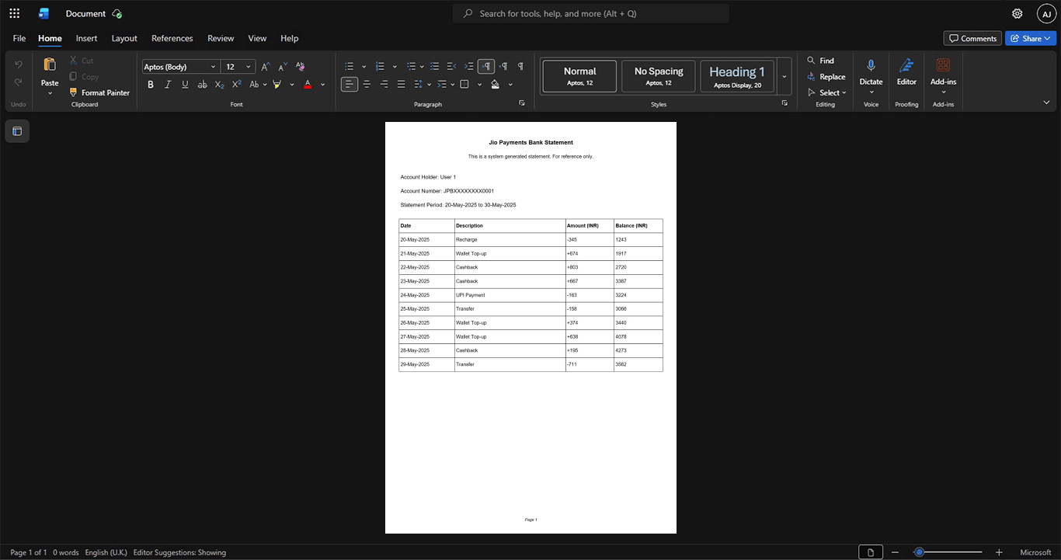Expand font color options arrow
Viewport: 1061px width, 560px height.
click(323, 85)
